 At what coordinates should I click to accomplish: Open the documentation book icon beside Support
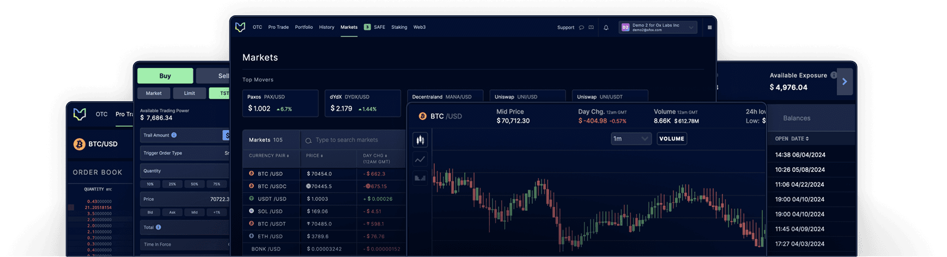point(591,27)
